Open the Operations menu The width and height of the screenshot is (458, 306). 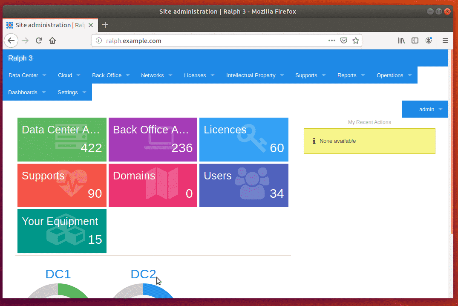point(394,75)
